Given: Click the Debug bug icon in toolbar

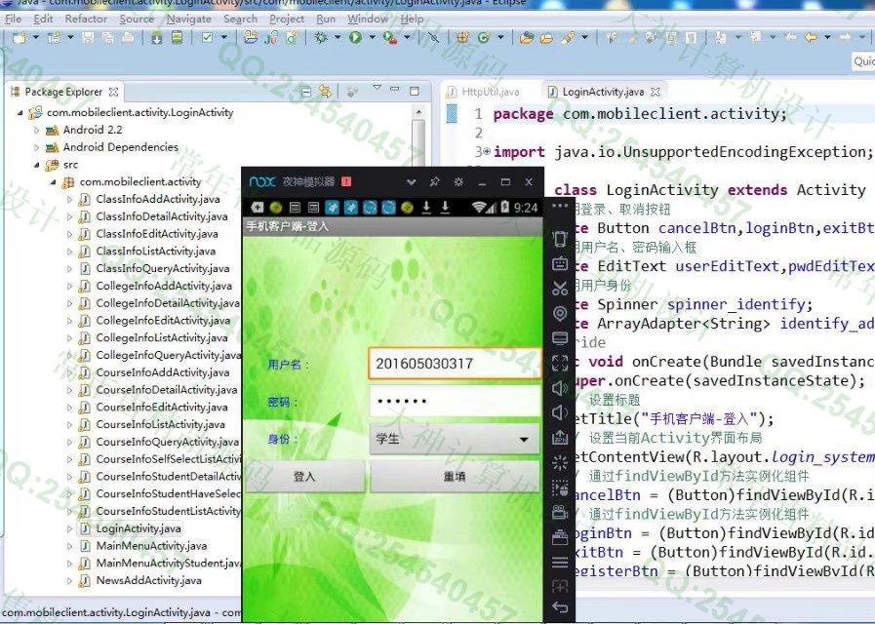Looking at the screenshot, I should click(x=321, y=38).
